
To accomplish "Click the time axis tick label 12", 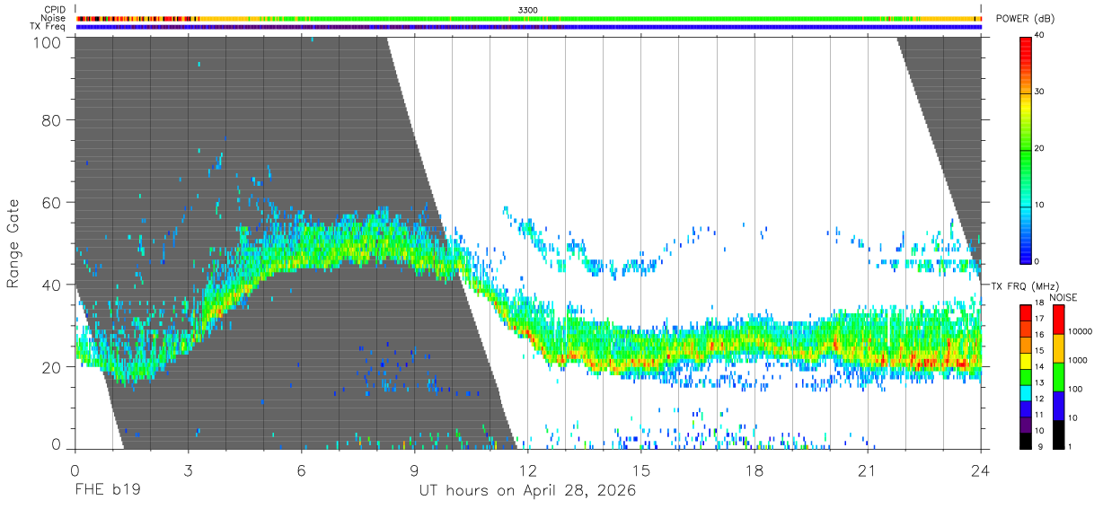I will tap(528, 470).
